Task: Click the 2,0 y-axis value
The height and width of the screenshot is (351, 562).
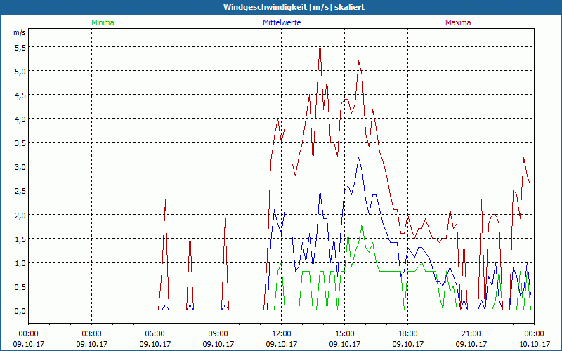Action: point(20,216)
